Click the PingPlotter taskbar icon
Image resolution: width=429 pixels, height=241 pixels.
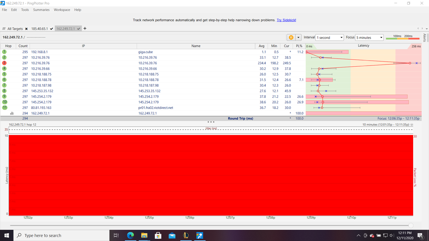click(x=200, y=235)
